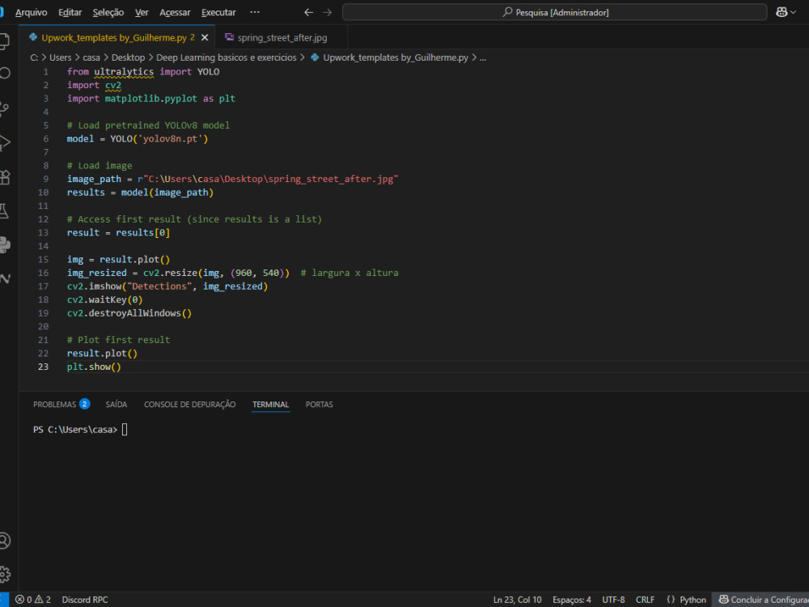Image resolution: width=809 pixels, height=607 pixels.
Task: Open the Executar menu
Action: coord(218,12)
